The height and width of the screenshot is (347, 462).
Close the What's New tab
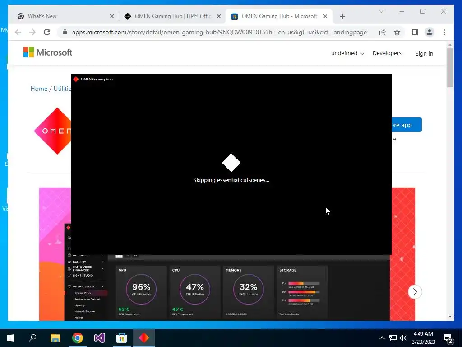click(x=112, y=17)
